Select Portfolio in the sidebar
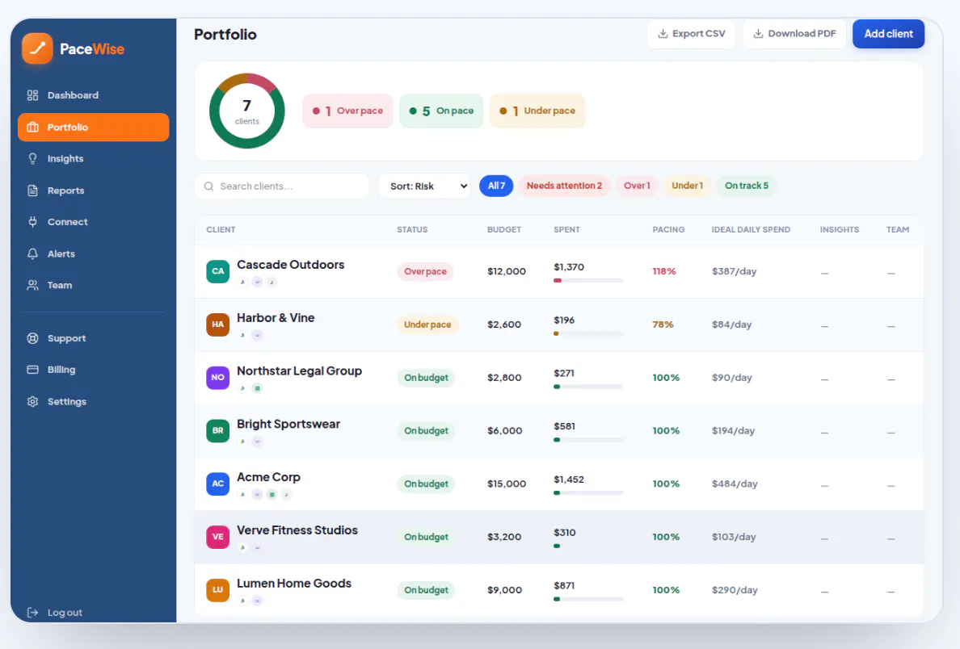Viewport: 960px width, 649px height. point(93,128)
